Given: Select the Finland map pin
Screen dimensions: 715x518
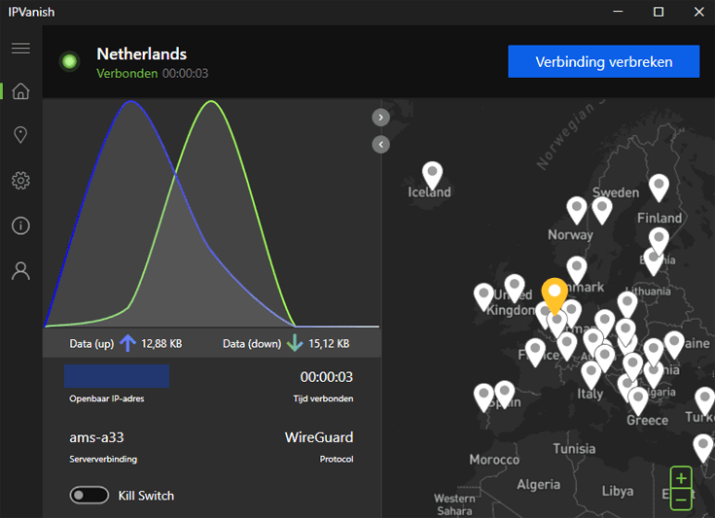Looking at the screenshot, I should [659, 187].
